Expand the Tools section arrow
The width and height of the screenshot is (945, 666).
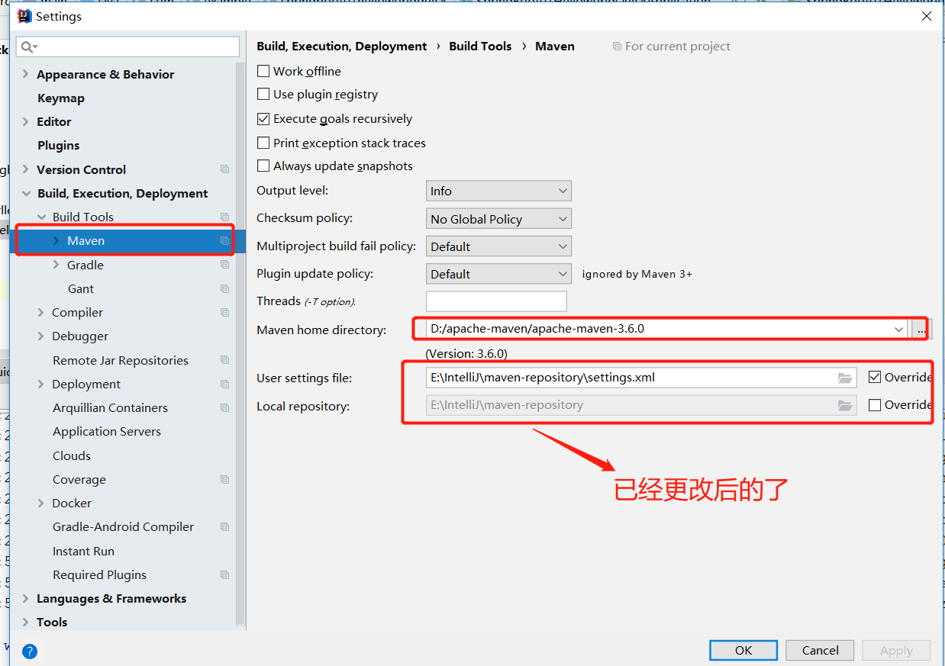click(26, 622)
